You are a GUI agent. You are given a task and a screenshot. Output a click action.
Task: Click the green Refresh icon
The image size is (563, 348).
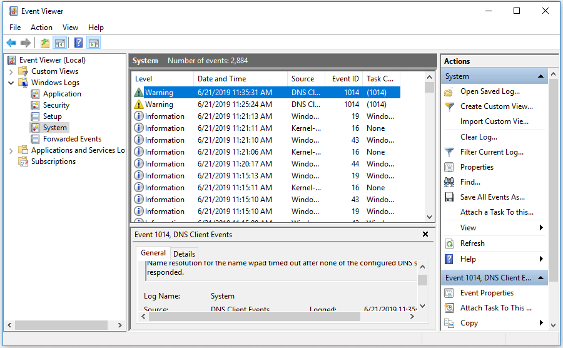point(449,243)
